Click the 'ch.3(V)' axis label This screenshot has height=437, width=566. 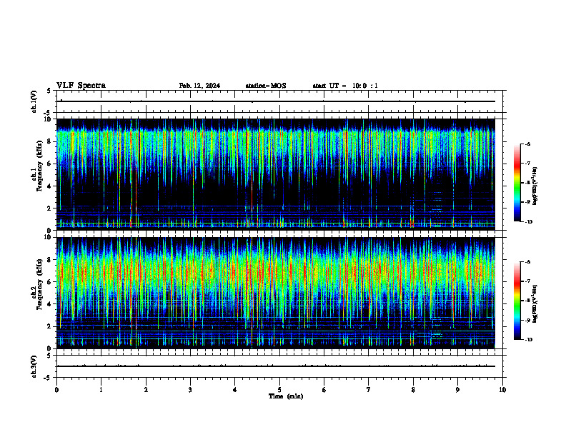(34, 366)
